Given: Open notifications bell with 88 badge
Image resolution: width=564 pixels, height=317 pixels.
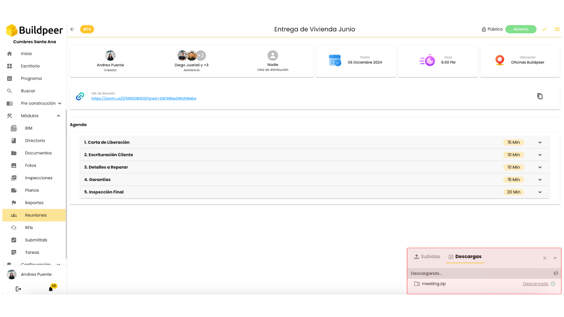Looking at the screenshot, I should pyautogui.click(x=51, y=288).
